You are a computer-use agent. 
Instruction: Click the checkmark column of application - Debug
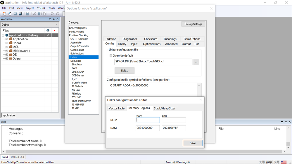pyautogui.click(x=48, y=35)
